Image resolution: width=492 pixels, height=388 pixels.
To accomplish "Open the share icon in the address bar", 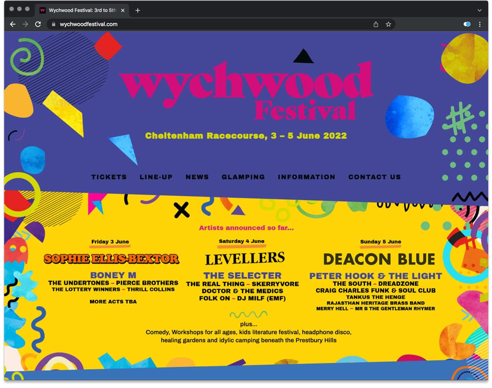I will (375, 24).
